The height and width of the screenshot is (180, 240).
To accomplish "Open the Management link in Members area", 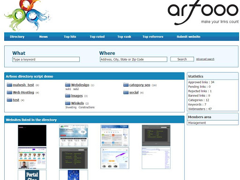I will click(x=197, y=123).
